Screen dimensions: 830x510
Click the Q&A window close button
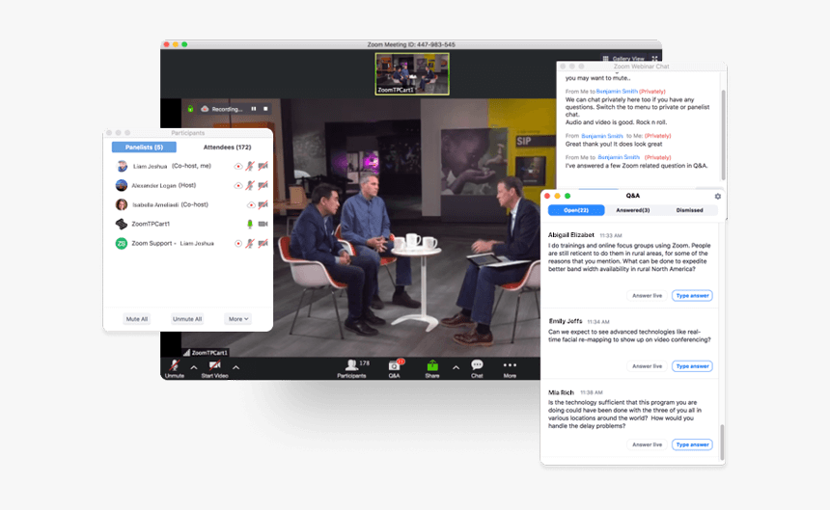click(x=547, y=196)
